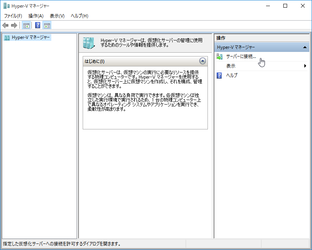
Task: Click the Forward arrow toolbar icon
Action: click(14, 26)
